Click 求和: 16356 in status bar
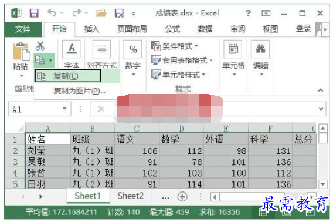Viewport: 333px width, 222px height. tap(220, 212)
